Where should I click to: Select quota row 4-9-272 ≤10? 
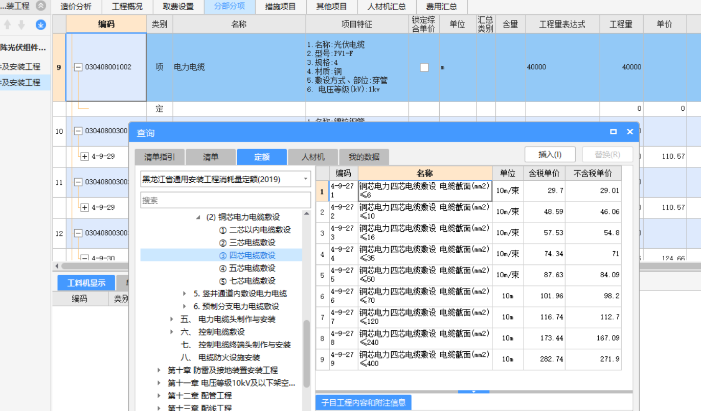coord(468,212)
